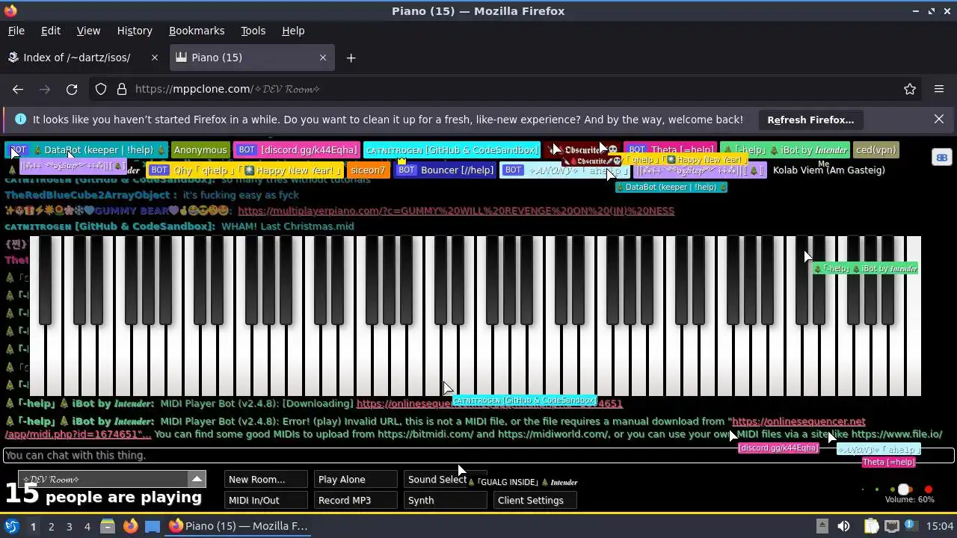Open the File menu

[x=16, y=31]
